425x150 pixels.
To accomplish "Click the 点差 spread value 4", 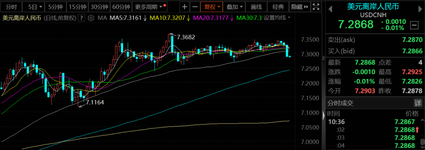I will (420, 63).
